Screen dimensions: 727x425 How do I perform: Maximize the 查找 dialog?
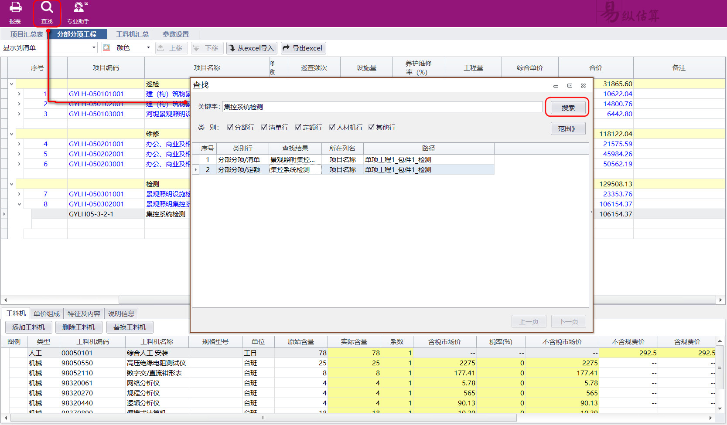(x=570, y=86)
